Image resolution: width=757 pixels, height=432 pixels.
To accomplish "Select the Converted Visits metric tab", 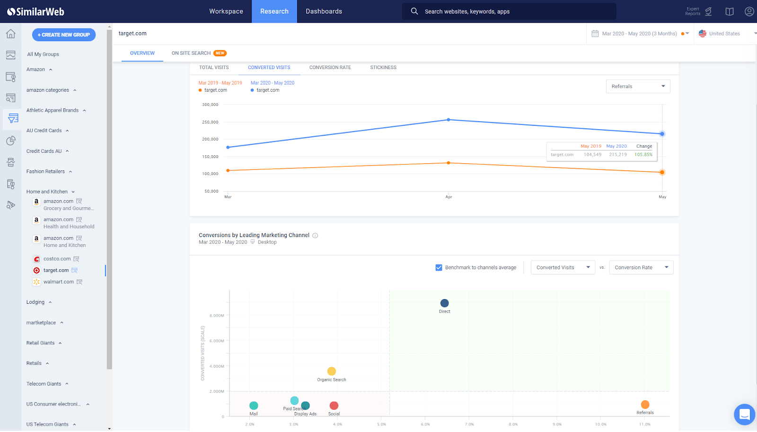I will tap(269, 68).
